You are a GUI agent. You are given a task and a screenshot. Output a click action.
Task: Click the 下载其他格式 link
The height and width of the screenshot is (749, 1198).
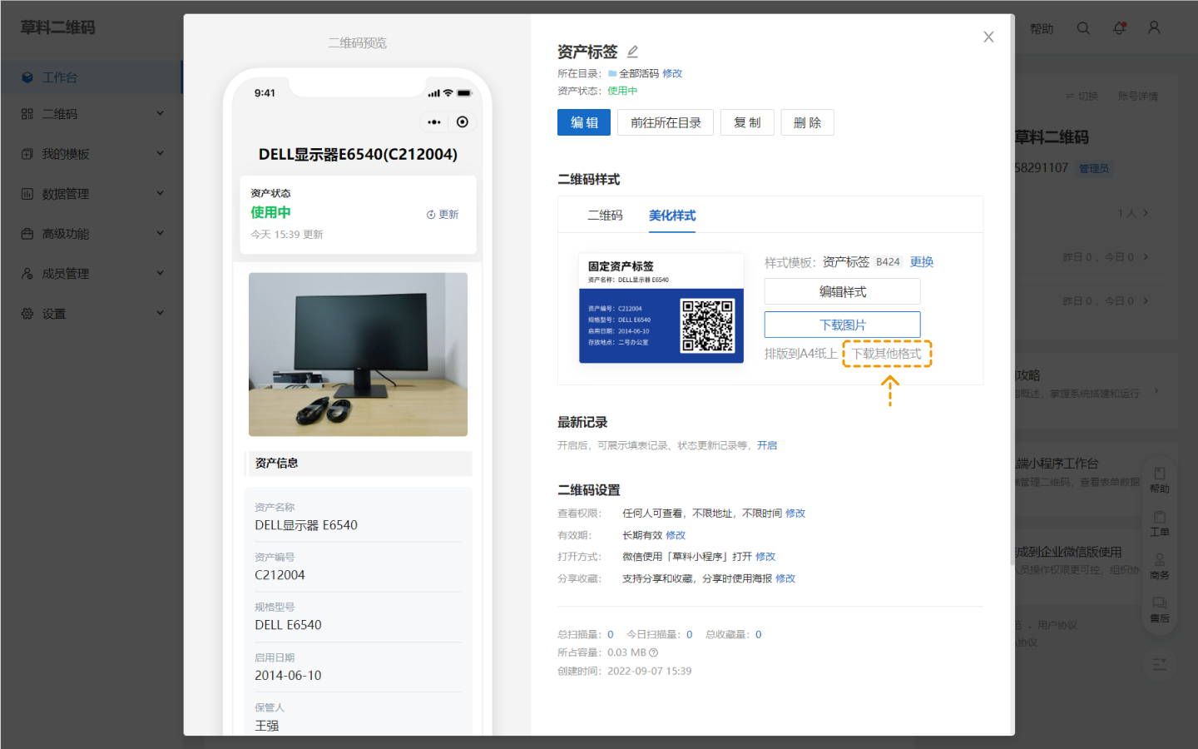887,354
